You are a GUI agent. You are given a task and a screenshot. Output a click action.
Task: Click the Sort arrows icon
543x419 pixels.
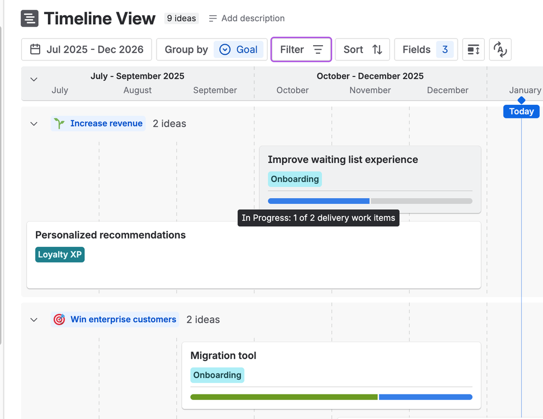(x=377, y=49)
